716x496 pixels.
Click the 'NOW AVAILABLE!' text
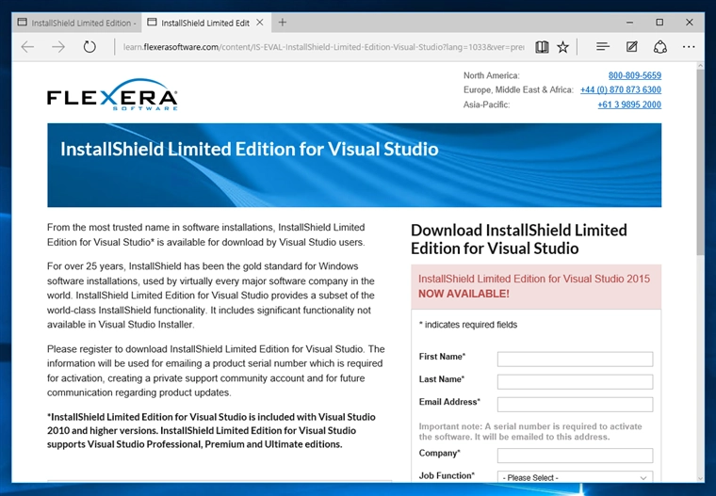tap(464, 294)
